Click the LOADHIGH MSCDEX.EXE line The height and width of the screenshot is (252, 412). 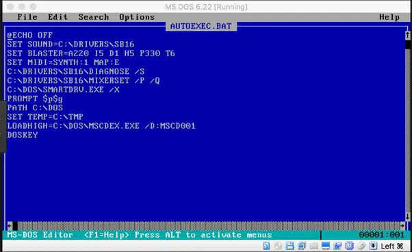click(101, 126)
